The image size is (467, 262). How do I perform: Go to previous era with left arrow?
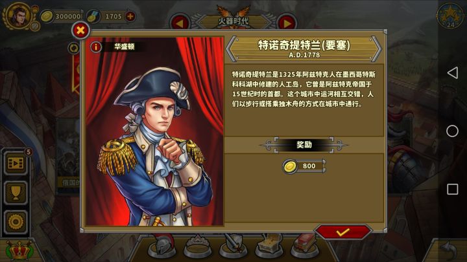[180, 23]
